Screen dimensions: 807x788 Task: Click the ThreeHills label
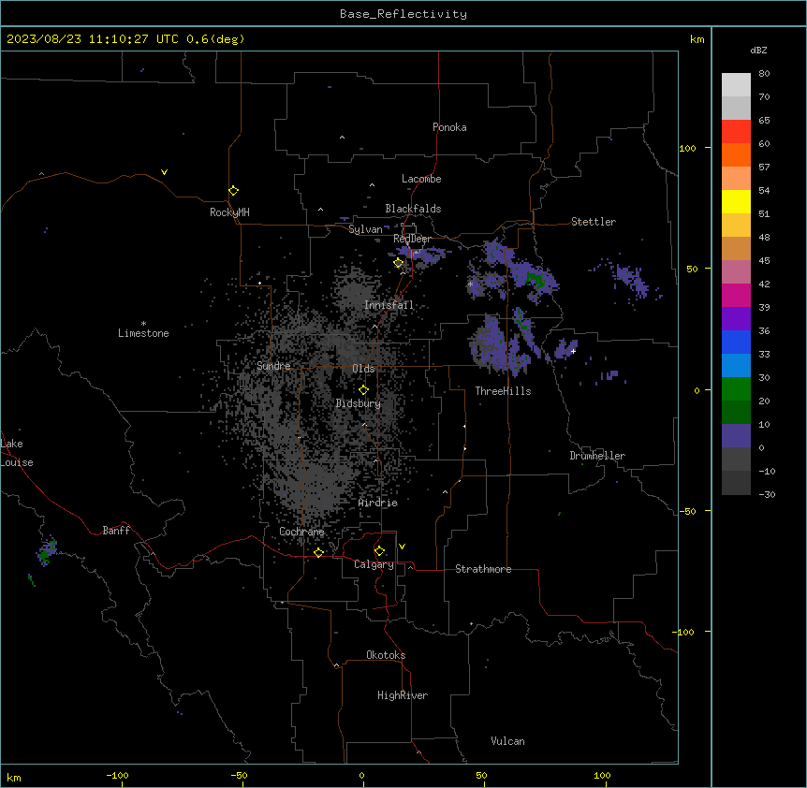[x=503, y=391]
